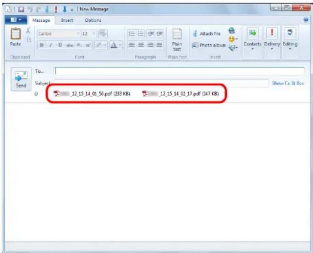Toggle subscript formatting

click(79, 45)
